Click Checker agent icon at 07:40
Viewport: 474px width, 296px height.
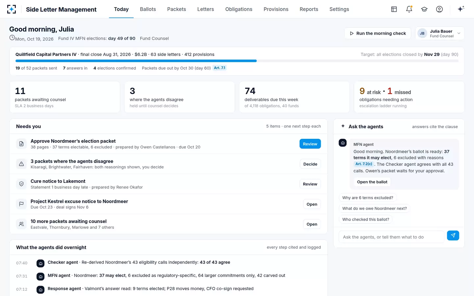tap(40, 263)
